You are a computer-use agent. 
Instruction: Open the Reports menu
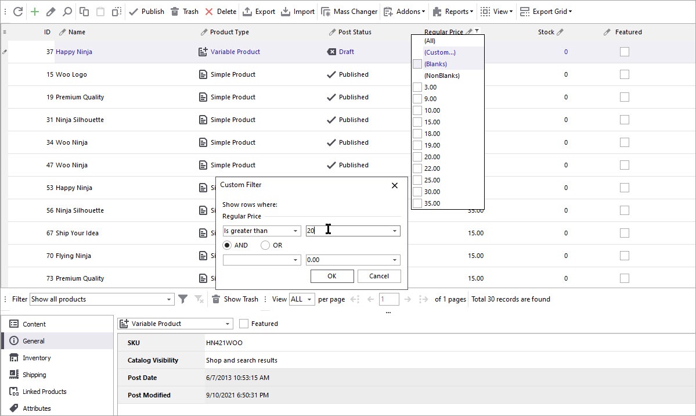point(453,11)
